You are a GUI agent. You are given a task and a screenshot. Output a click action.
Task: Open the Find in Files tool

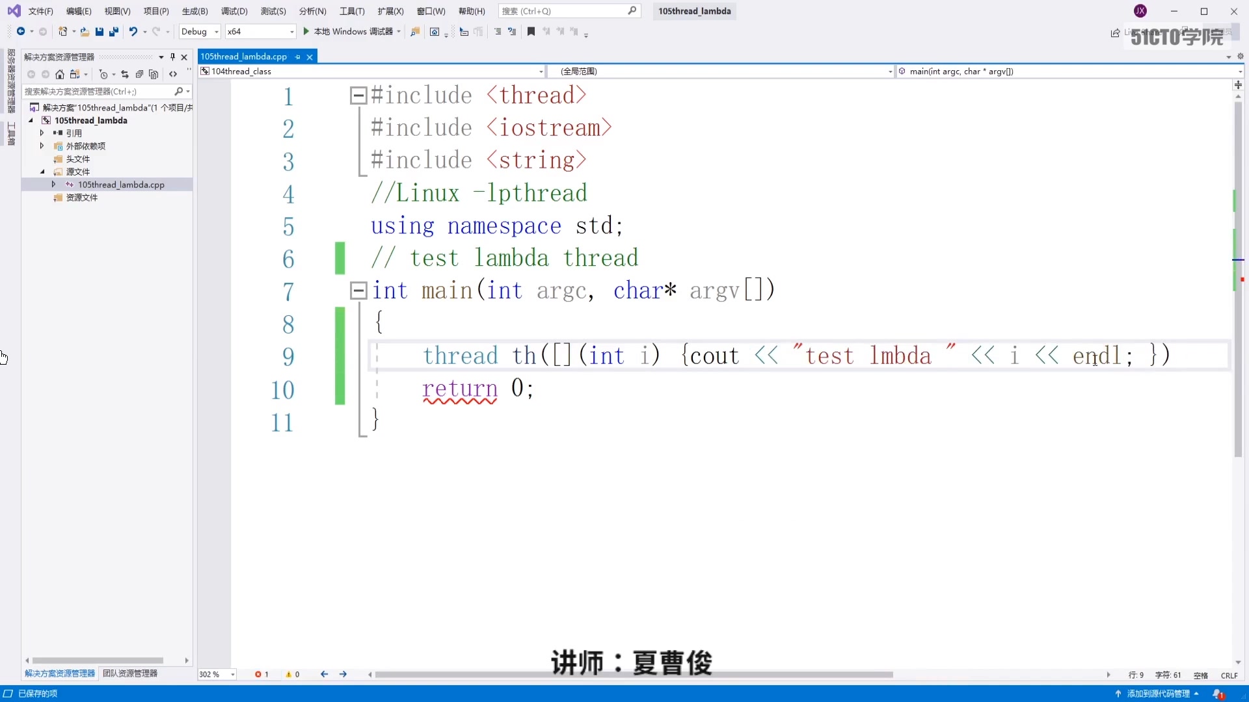click(415, 31)
